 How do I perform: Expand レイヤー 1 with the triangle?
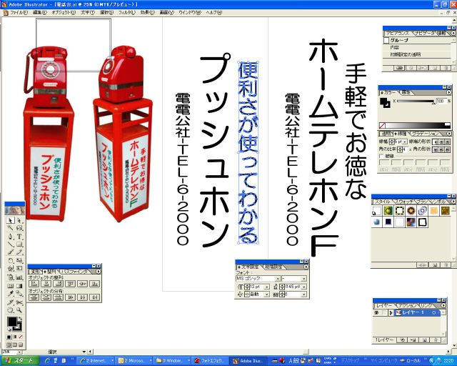pos(391,313)
